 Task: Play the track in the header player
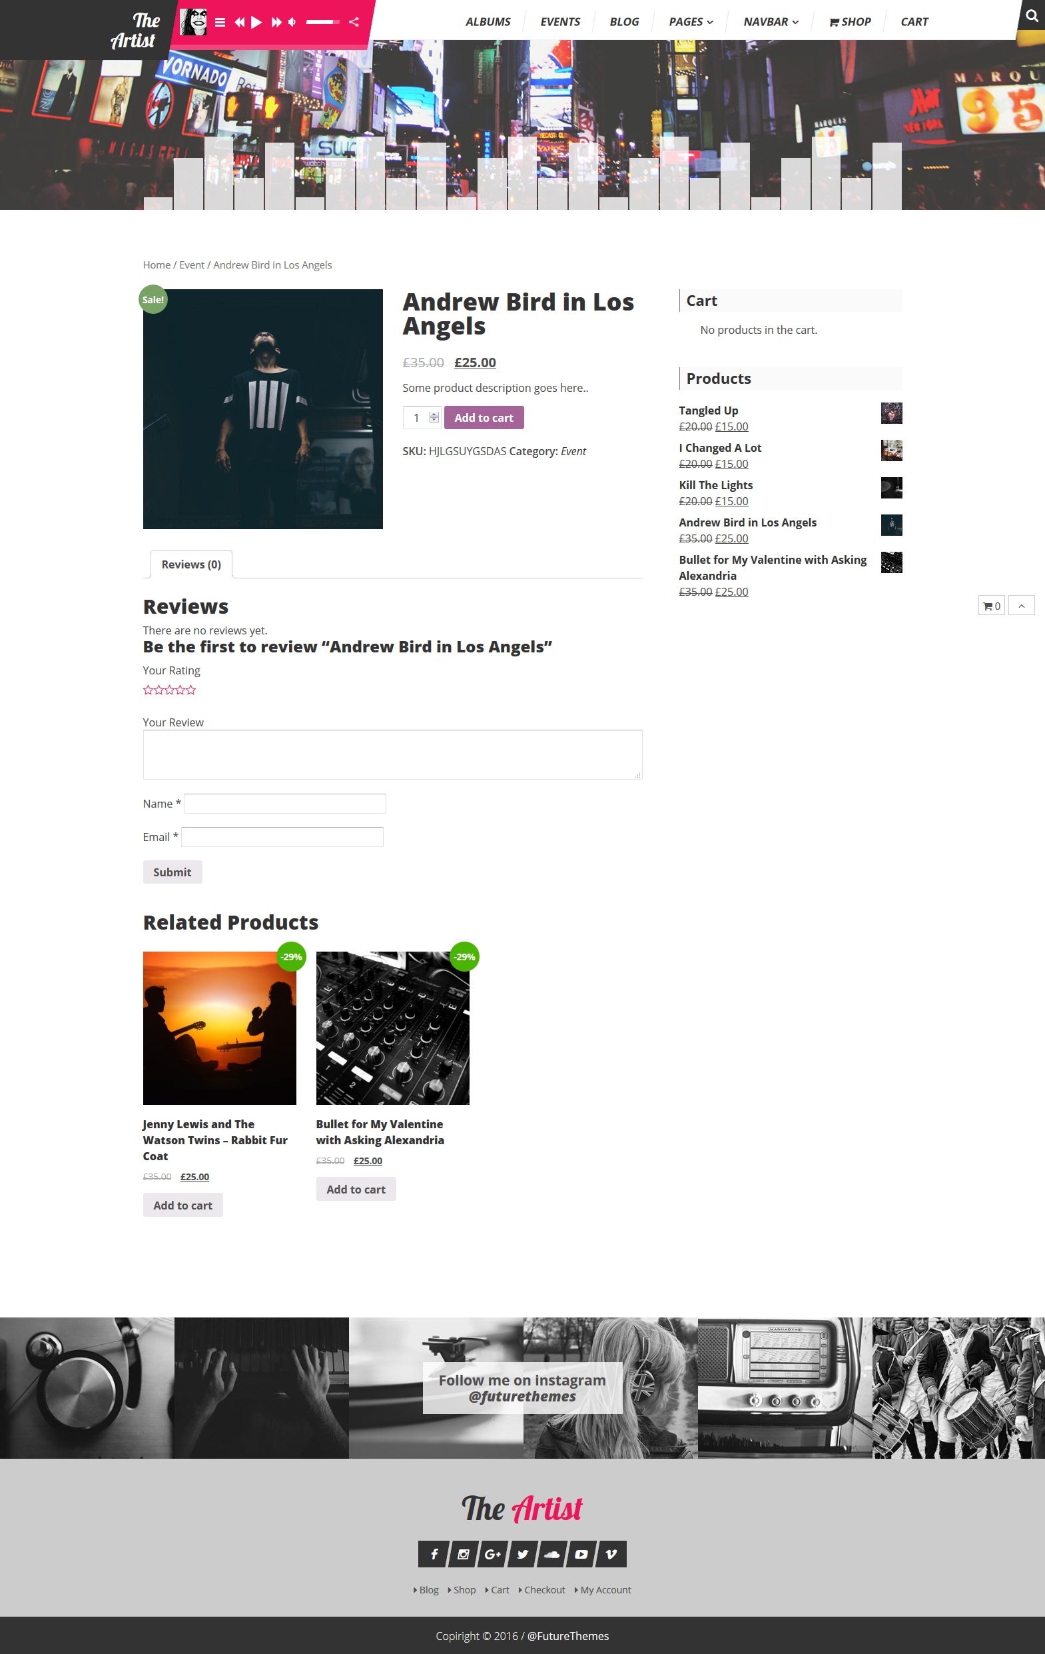(257, 22)
